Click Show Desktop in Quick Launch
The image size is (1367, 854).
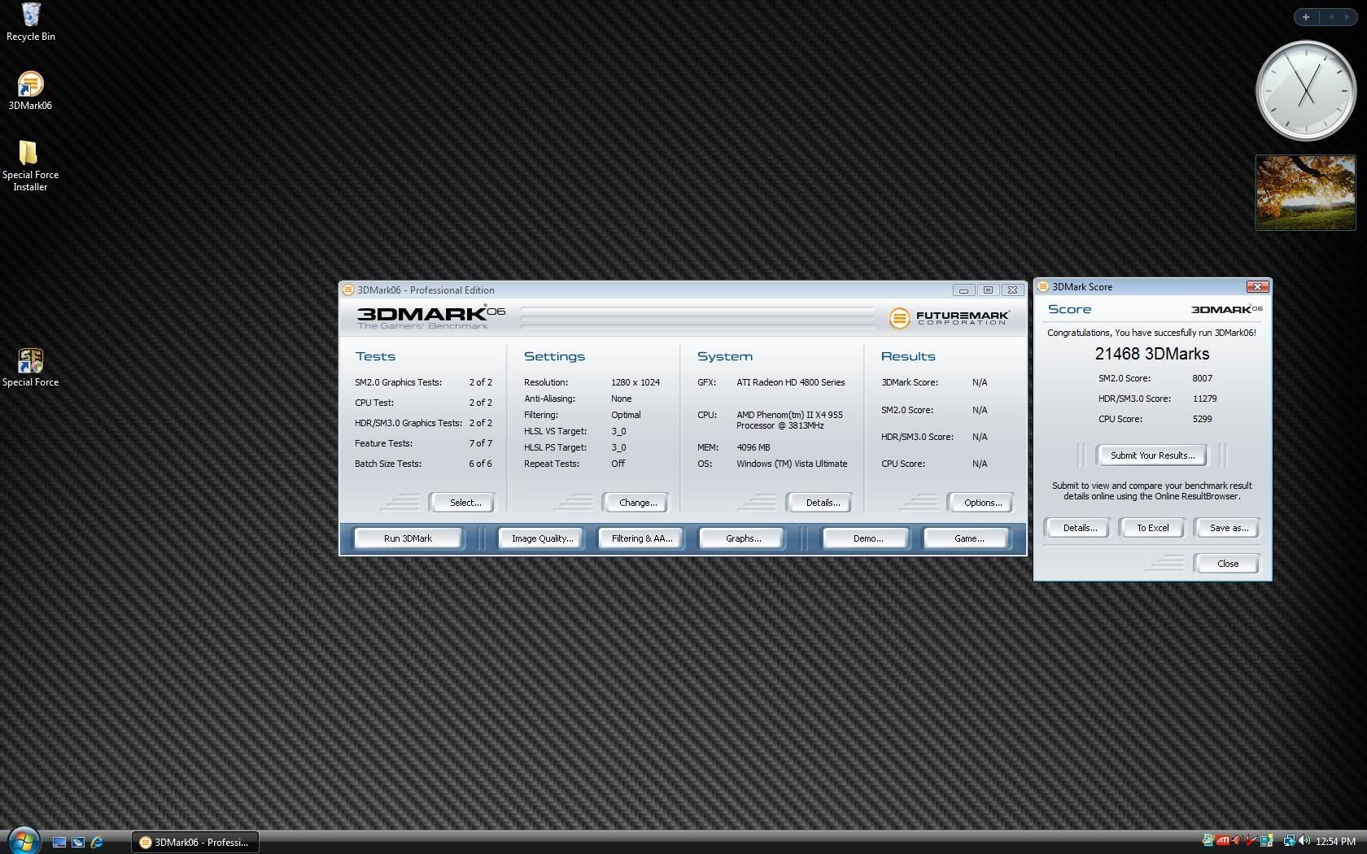[59, 842]
